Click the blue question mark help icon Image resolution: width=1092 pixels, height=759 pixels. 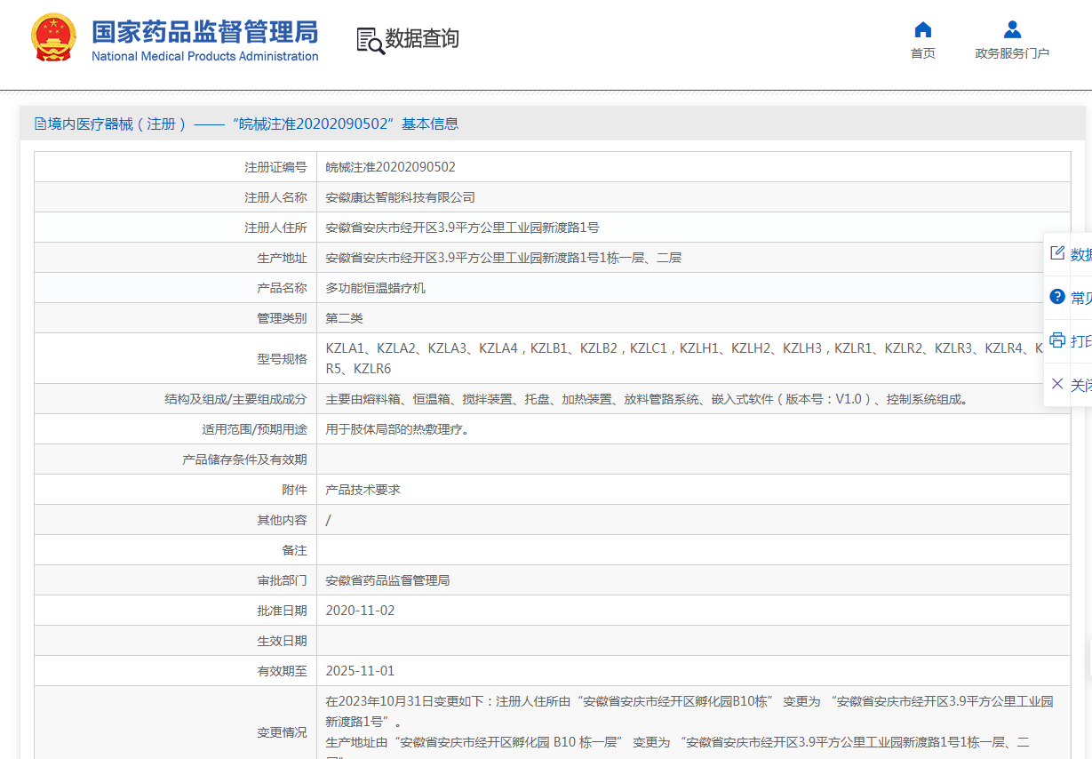tap(1057, 297)
